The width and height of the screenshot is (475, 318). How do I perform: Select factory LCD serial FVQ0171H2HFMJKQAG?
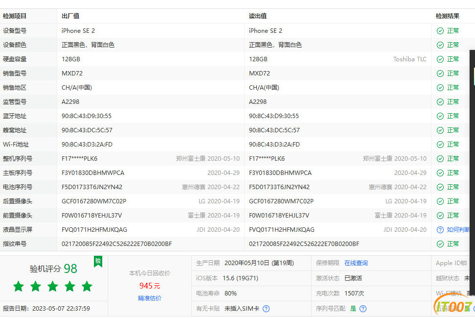(x=94, y=230)
